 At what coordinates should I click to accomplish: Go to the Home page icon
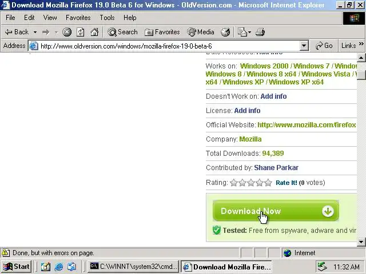tap(94, 32)
